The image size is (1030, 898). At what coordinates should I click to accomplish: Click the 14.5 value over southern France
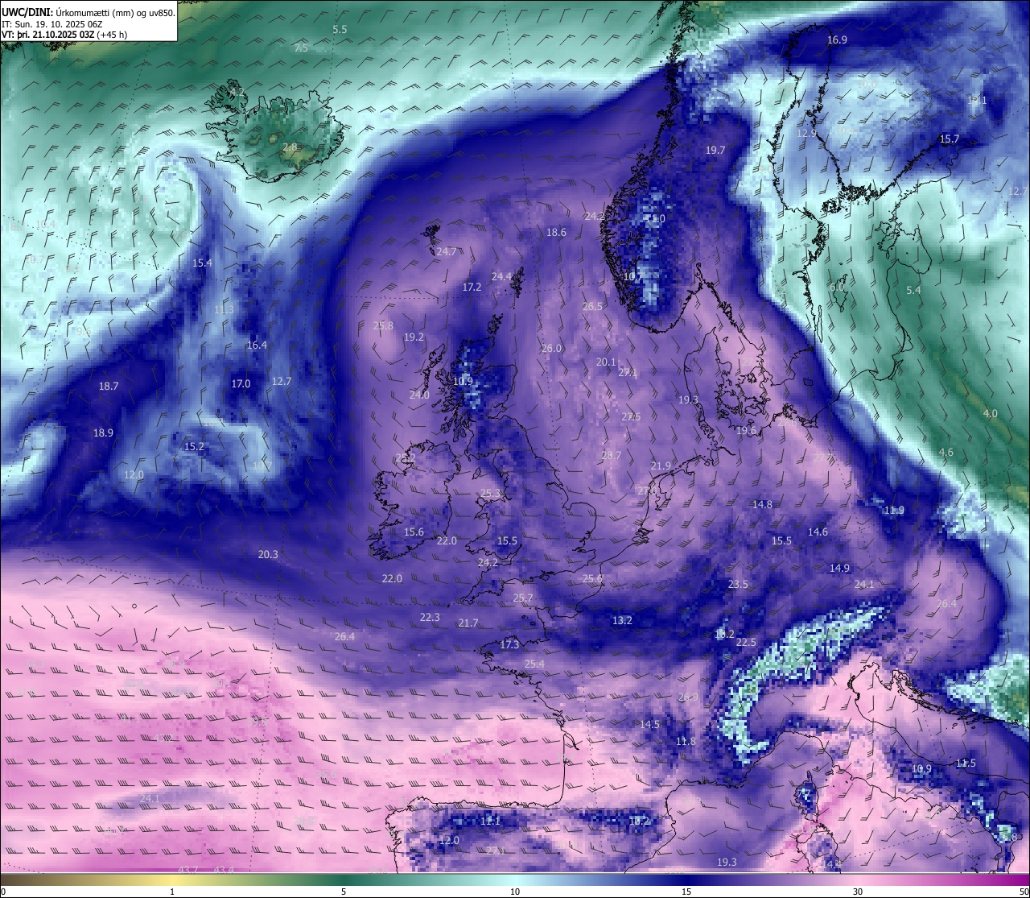[x=649, y=724]
